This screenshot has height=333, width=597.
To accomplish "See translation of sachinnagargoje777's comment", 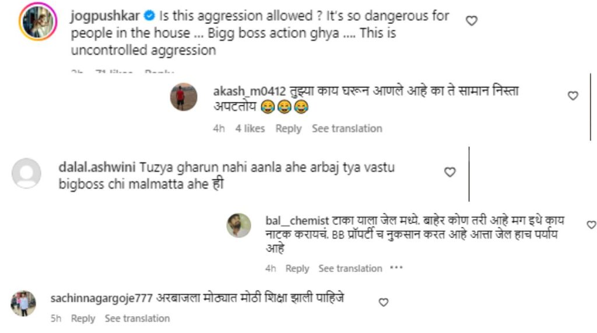I will pos(137,318).
